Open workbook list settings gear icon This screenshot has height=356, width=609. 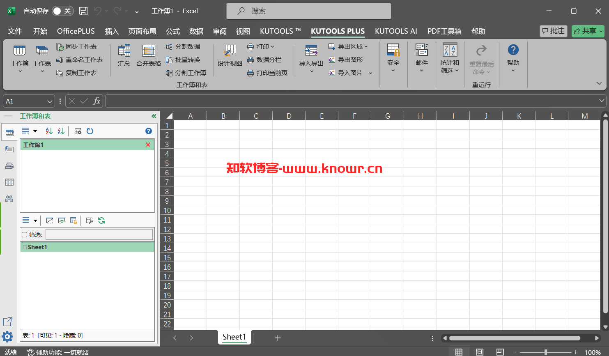point(78,131)
